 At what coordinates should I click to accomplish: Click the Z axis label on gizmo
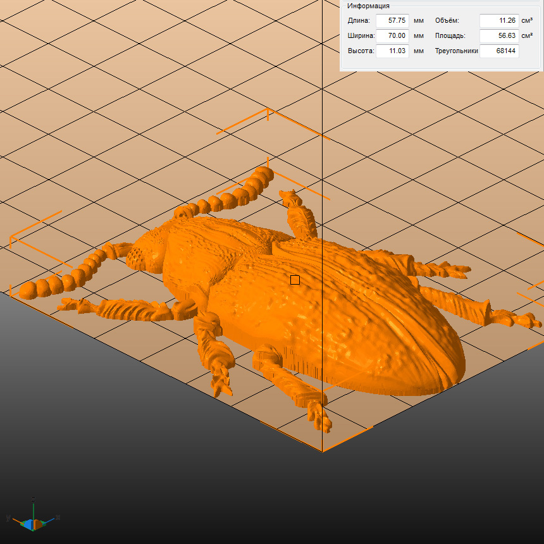click(32, 499)
